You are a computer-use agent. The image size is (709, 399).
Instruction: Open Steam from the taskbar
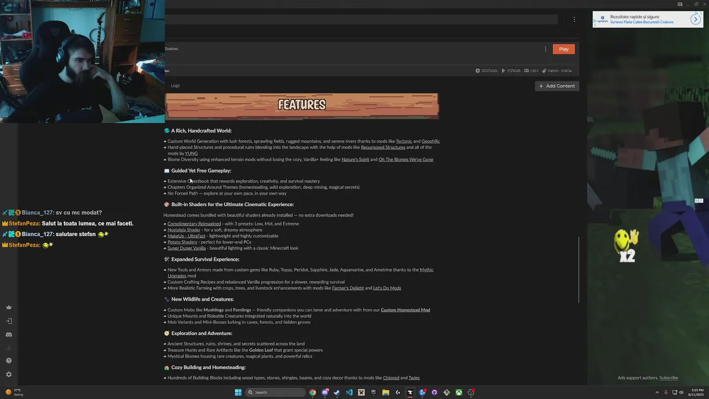(x=337, y=392)
